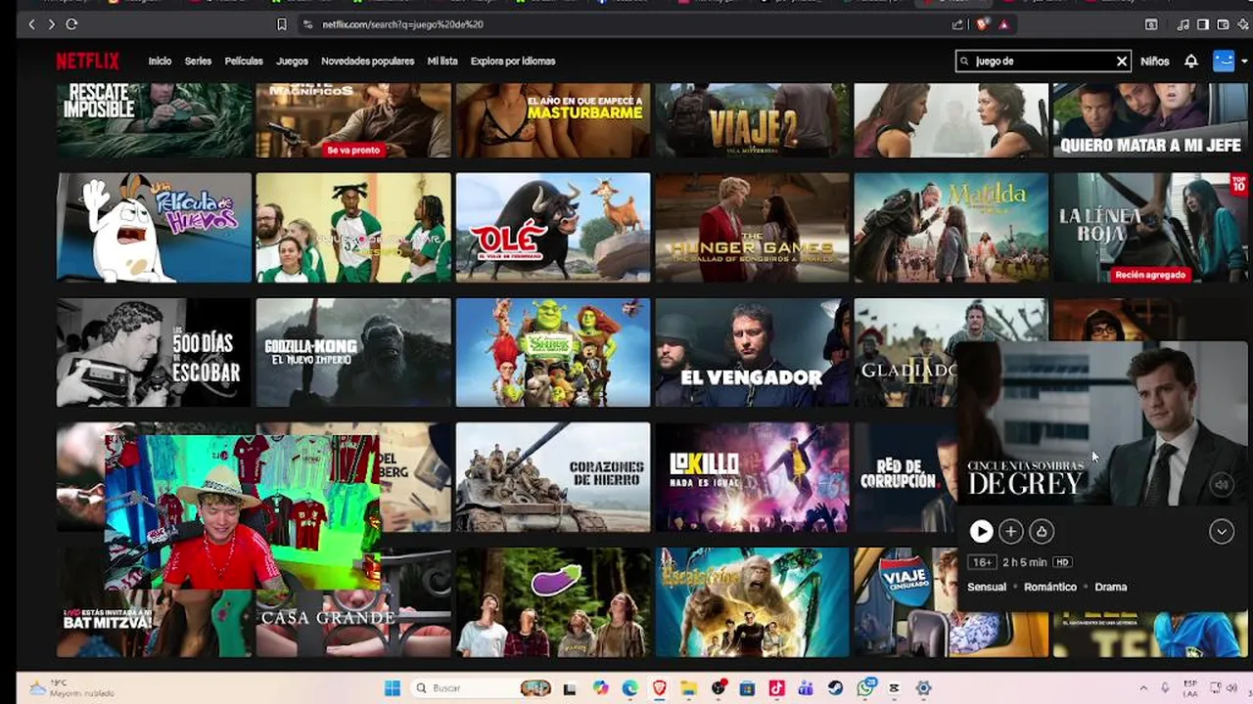The image size is (1253, 704).
Task: Select Novedades populares in navigation
Action: [367, 61]
